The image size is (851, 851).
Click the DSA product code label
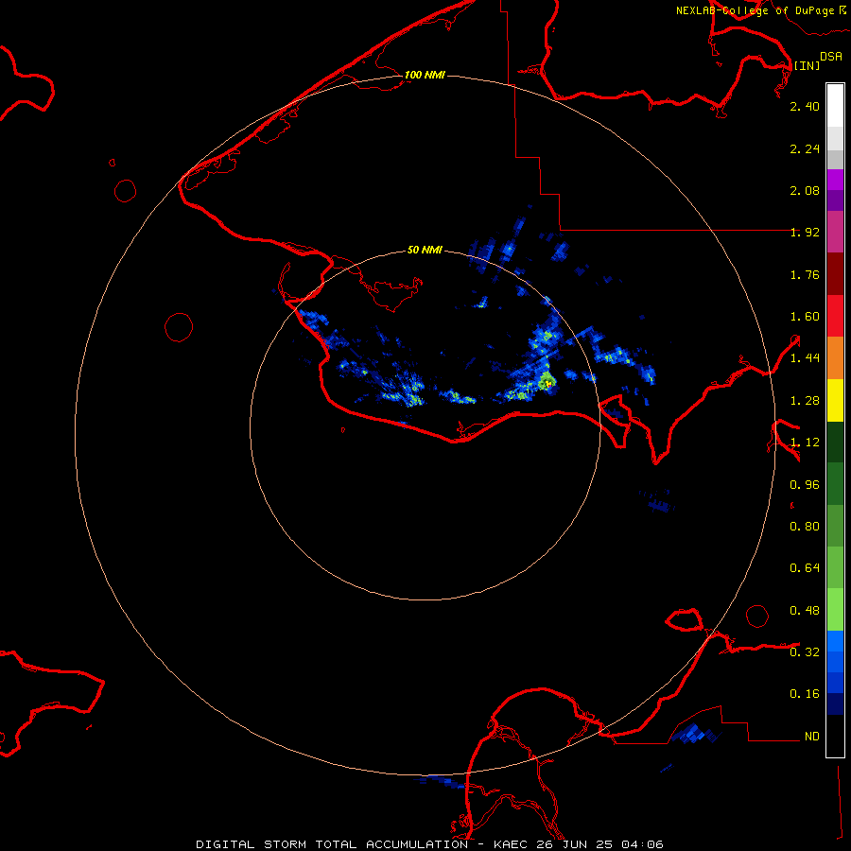(831, 57)
